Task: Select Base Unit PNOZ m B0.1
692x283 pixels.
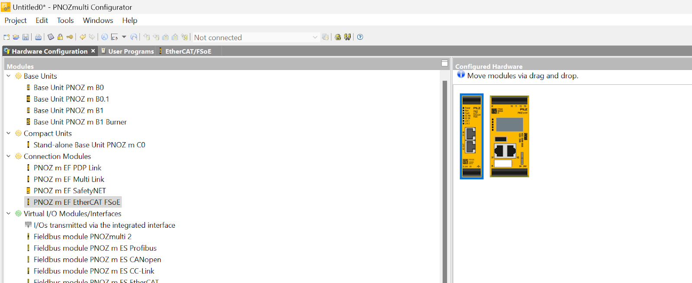Action: point(71,99)
